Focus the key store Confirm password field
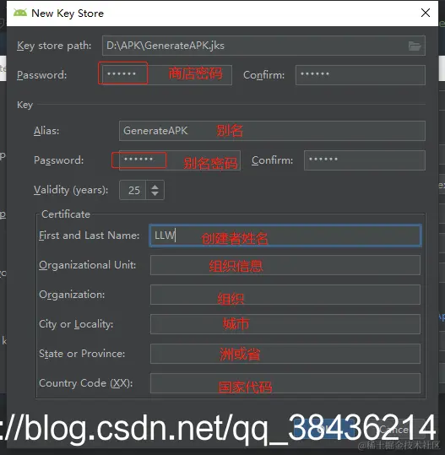Image resolution: width=445 pixels, height=455 pixels. click(361, 75)
